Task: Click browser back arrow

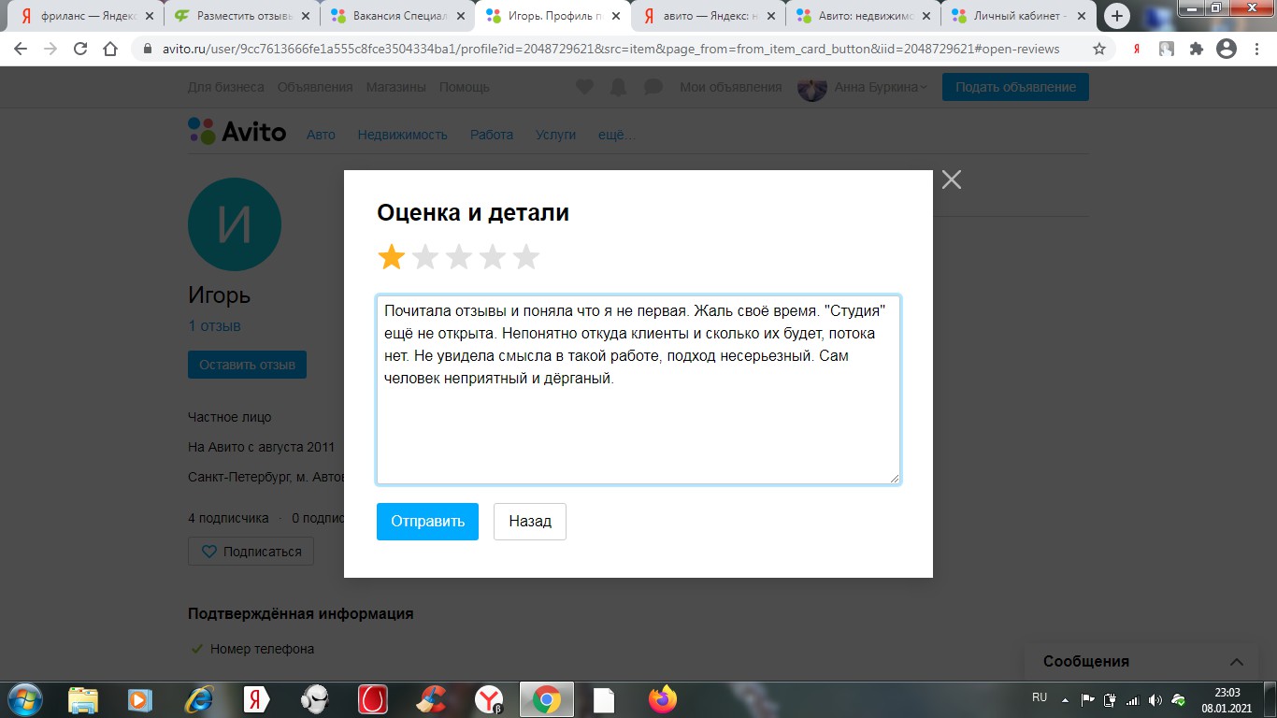Action: (21, 49)
